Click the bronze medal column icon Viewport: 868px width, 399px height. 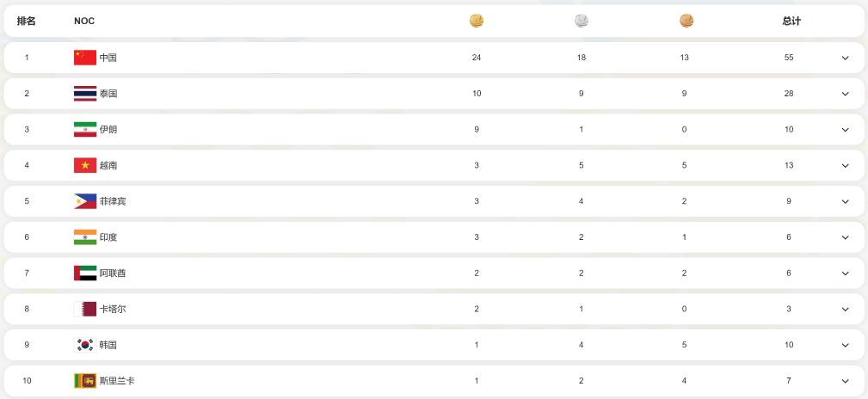coord(686,21)
